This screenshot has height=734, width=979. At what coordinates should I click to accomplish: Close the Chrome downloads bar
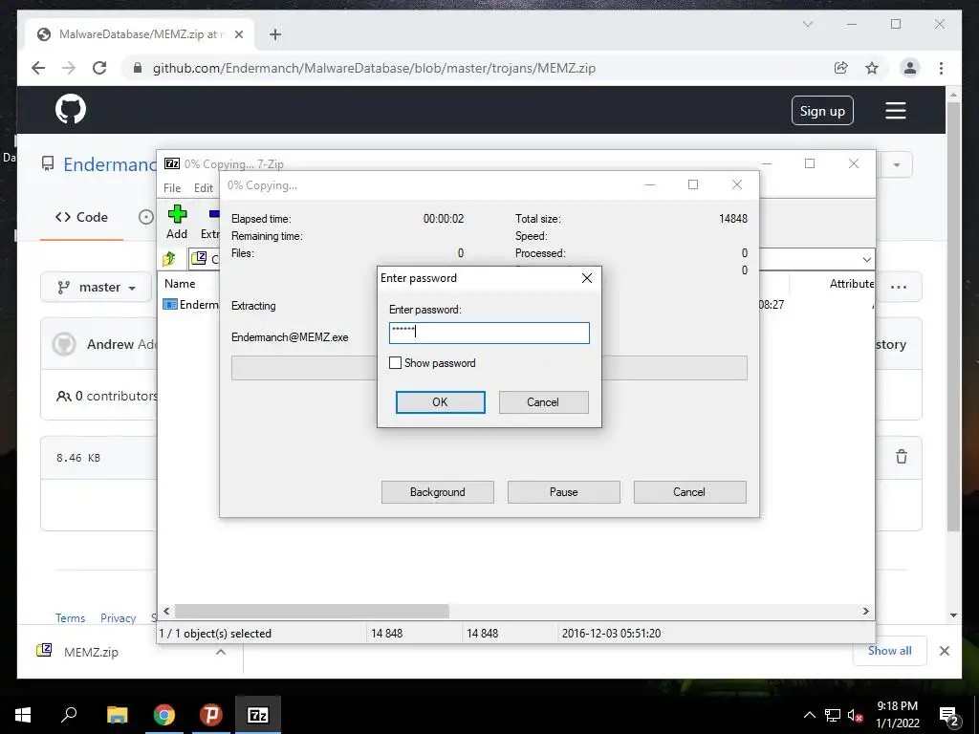tap(944, 651)
